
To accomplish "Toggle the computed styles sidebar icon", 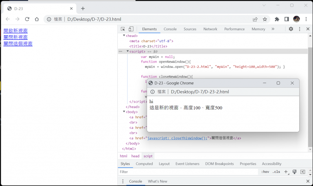I will pos(303,172).
